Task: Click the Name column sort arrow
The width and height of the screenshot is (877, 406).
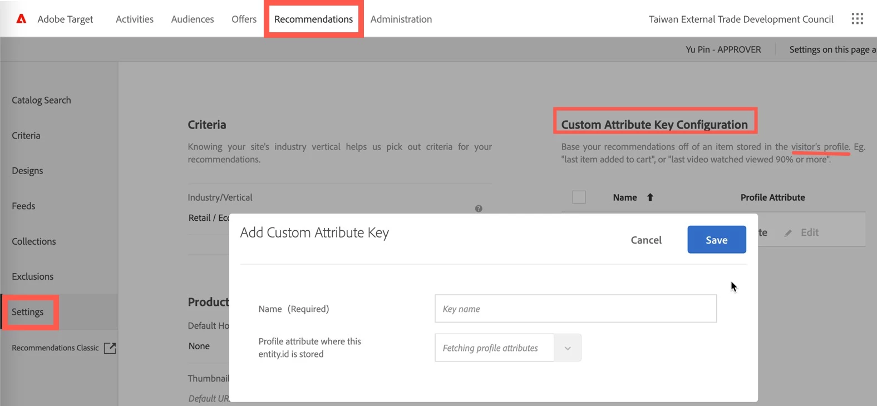Action: (x=650, y=197)
